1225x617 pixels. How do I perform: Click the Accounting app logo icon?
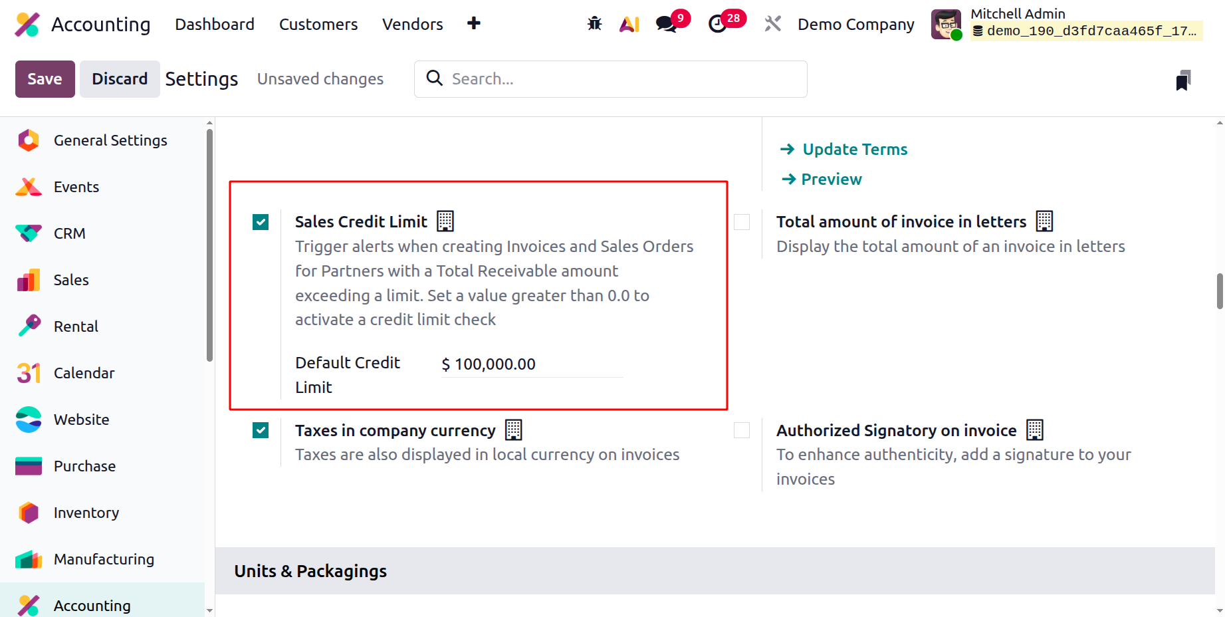coord(27,25)
